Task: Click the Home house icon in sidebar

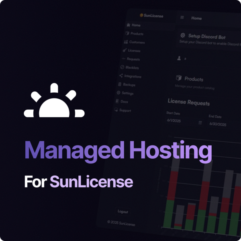Action: [129, 25]
